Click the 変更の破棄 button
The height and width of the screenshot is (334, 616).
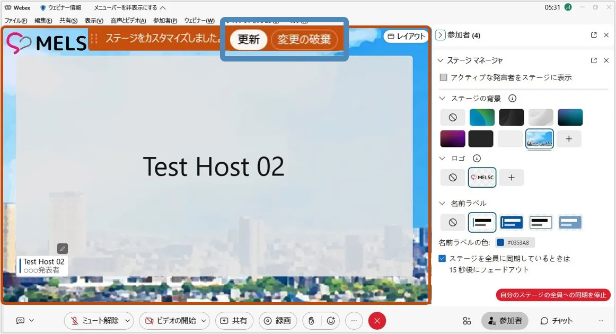coord(304,40)
